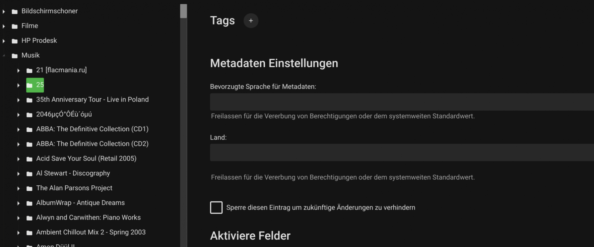Collapse the Musik folder tree

(x=3, y=55)
